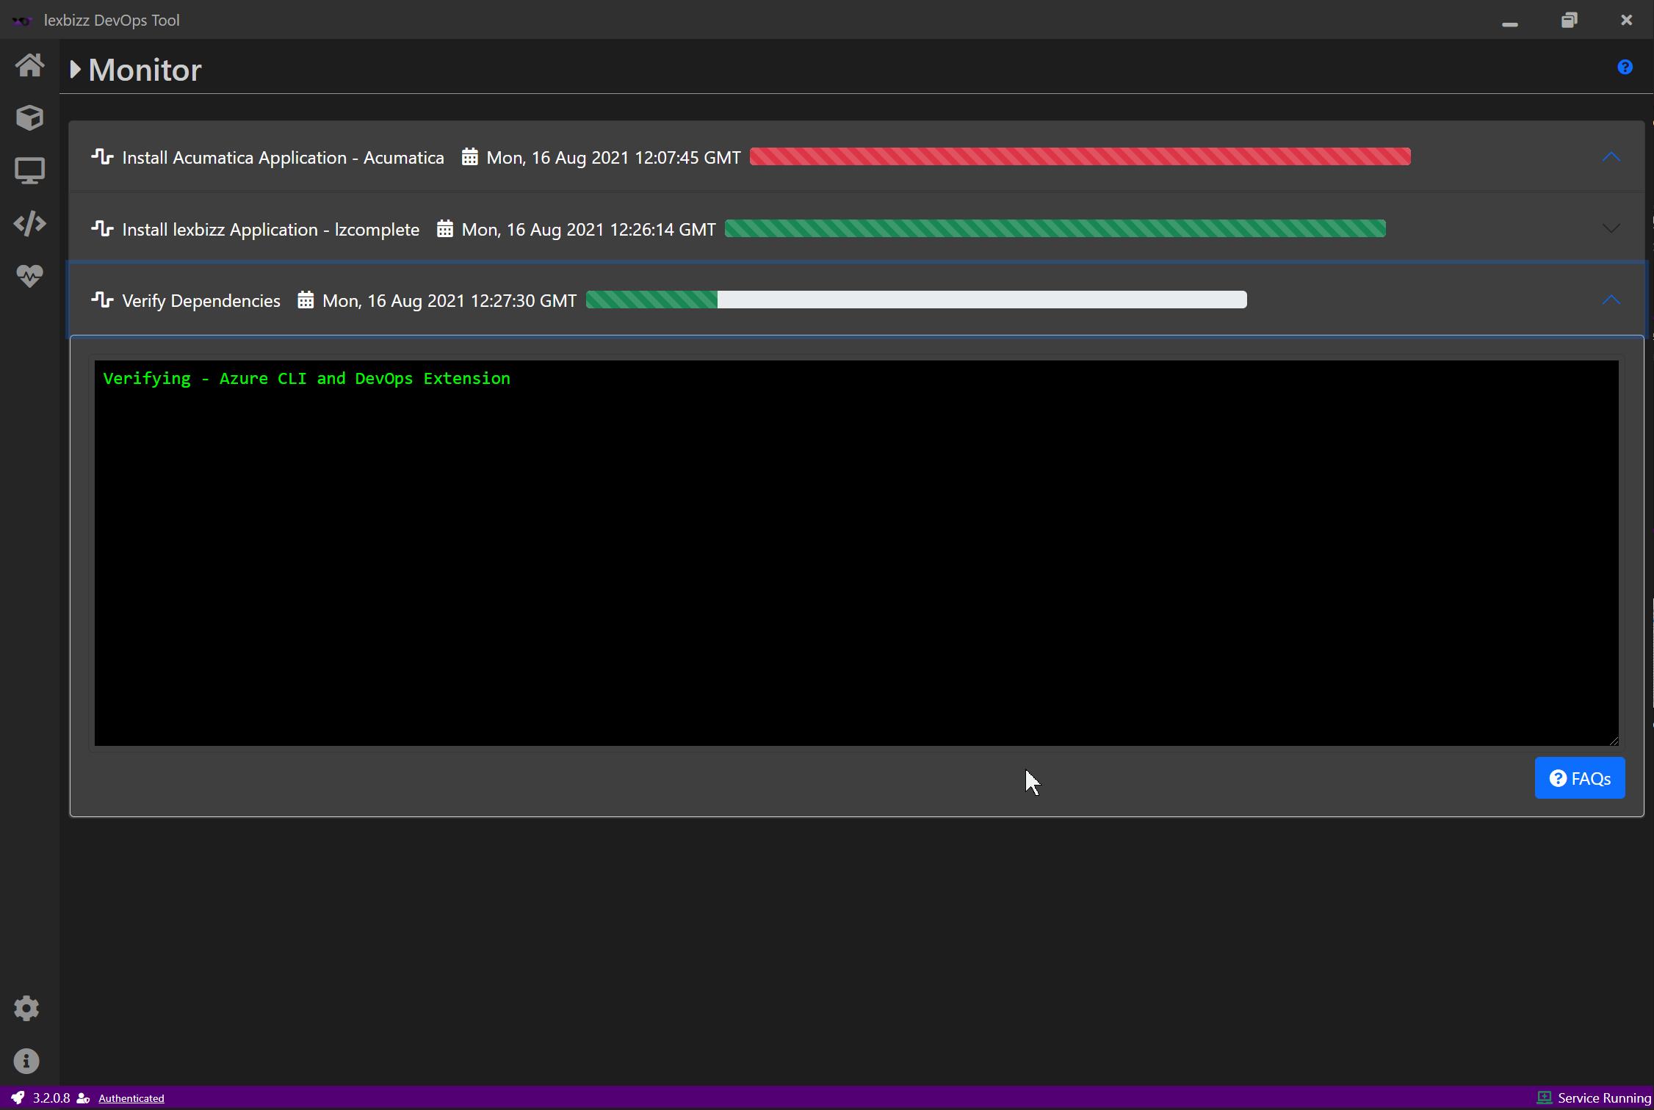Click the Monitor page heading text
This screenshot has width=1654, height=1110.
coord(145,70)
